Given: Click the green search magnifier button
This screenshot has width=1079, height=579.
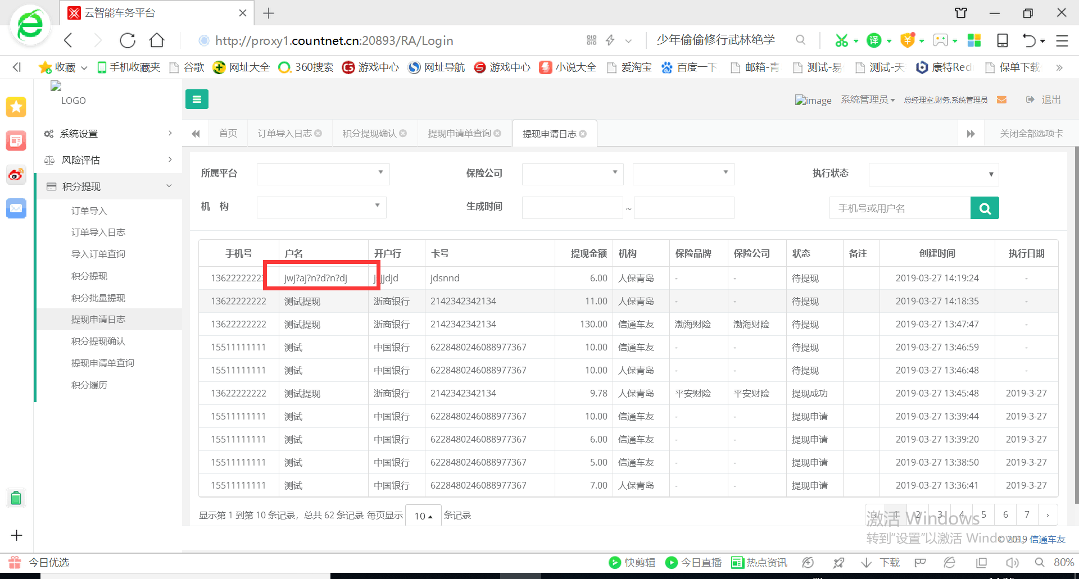Looking at the screenshot, I should point(985,208).
